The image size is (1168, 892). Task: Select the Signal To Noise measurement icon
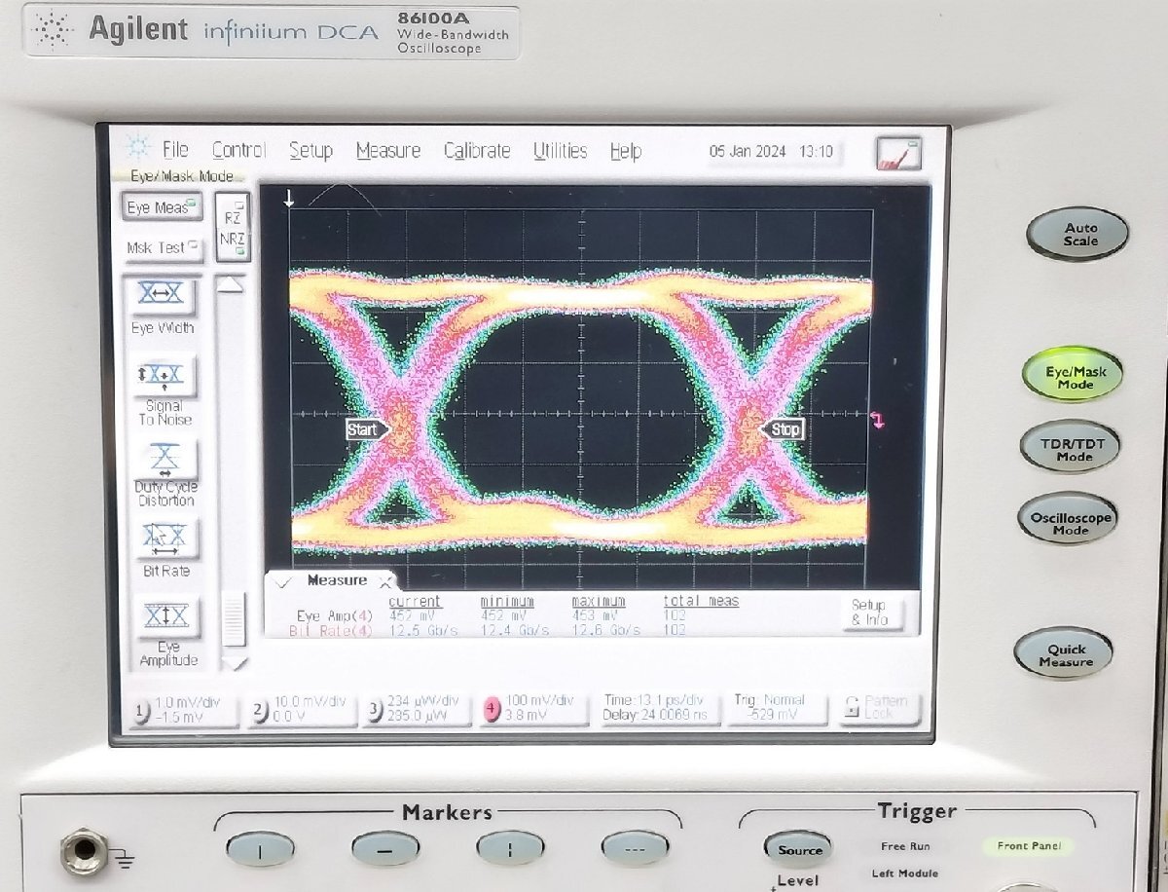point(165,374)
